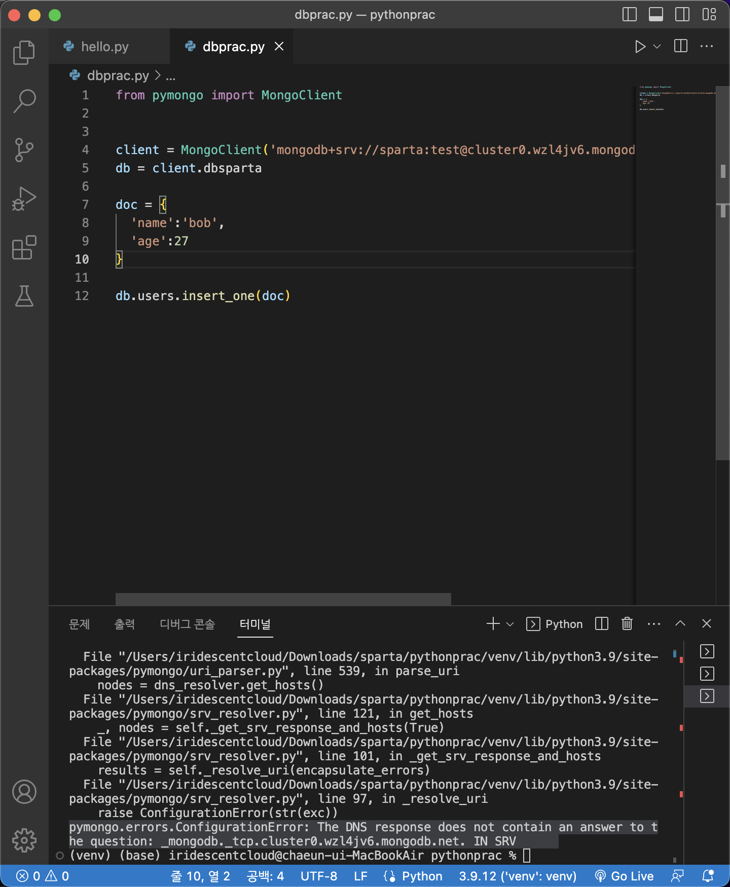Click 'client.dbsparta' on line 5
730x887 pixels.
click(207, 168)
